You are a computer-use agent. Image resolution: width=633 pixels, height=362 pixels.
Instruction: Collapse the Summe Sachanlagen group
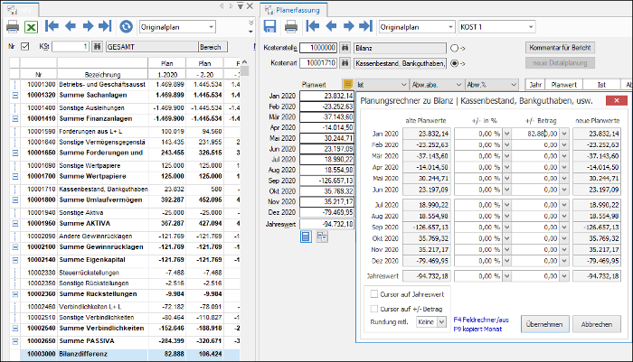click(15, 95)
